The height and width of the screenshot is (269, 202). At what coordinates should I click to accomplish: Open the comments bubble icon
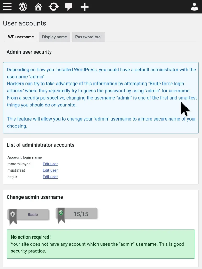tap(69, 7)
